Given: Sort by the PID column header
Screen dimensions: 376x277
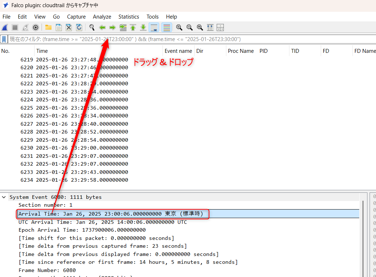Looking at the screenshot, I should click(x=273, y=51).
